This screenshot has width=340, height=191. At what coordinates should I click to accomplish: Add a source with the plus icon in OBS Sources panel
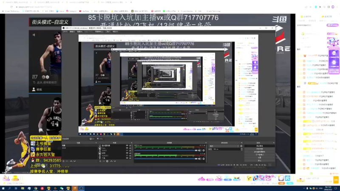tap(100, 161)
